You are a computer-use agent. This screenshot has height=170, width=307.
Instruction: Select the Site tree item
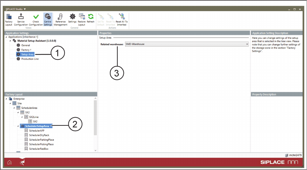(x=19, y=103)
